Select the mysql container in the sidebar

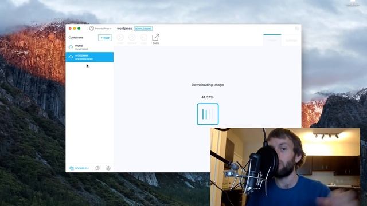click(89, 47)
